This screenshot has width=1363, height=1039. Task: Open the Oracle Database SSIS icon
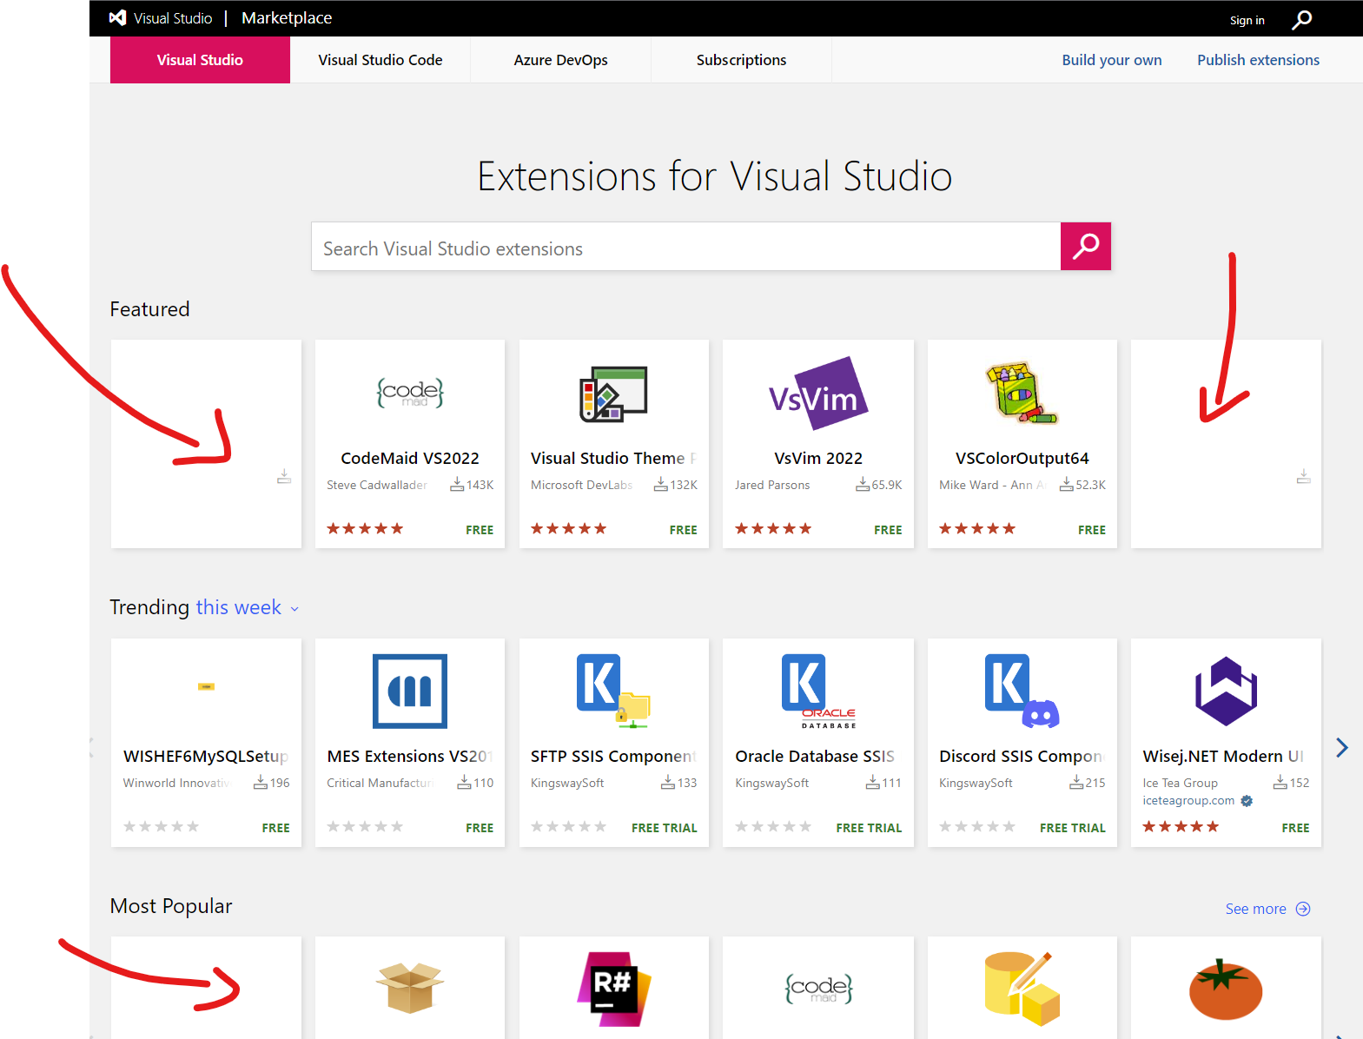pyautogui.click(x=818, y=691)
